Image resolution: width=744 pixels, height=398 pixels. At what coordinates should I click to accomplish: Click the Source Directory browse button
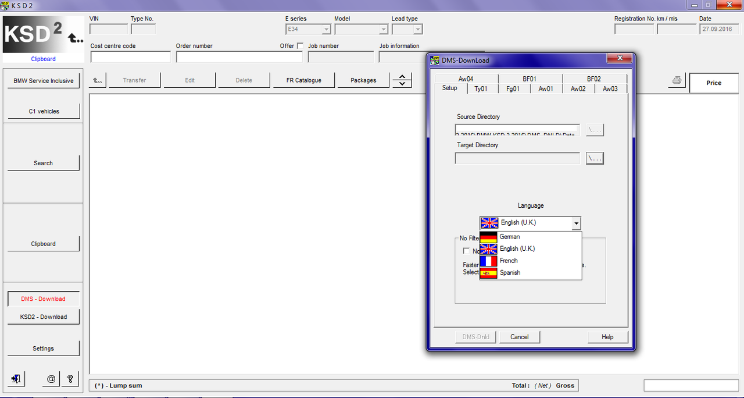595,130
